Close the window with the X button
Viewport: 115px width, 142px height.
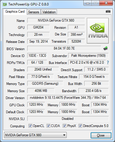pyautogui.click(x=106, y=3)
